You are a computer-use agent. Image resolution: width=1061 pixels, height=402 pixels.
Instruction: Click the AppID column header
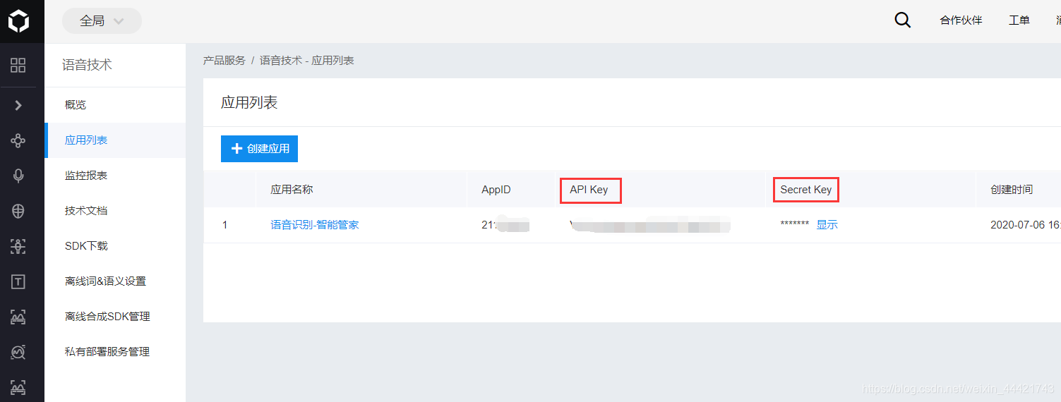pyautogui.click(x=496, y=190)
